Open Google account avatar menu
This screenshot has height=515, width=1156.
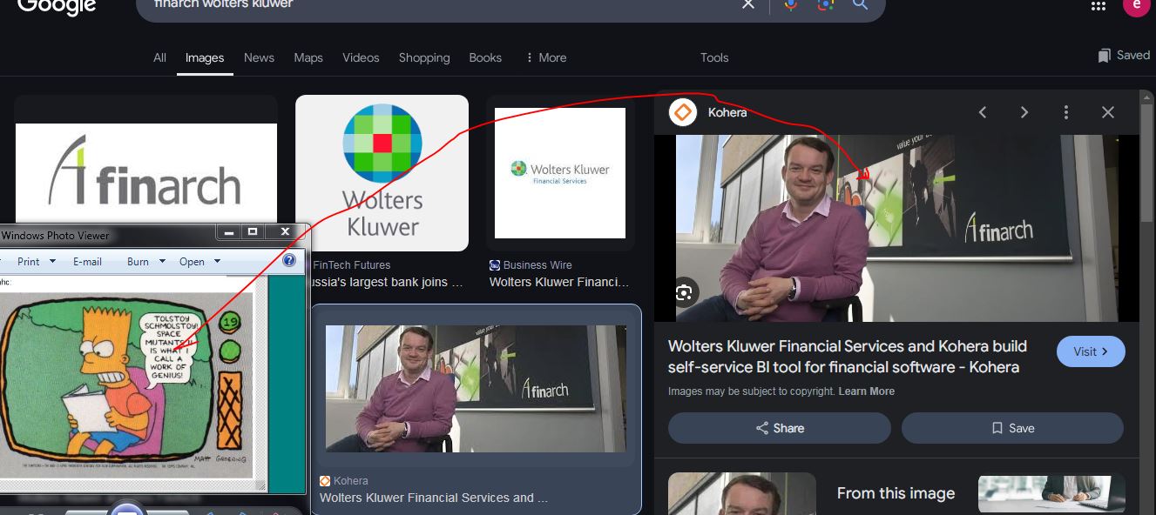[x=1137, y=5]
